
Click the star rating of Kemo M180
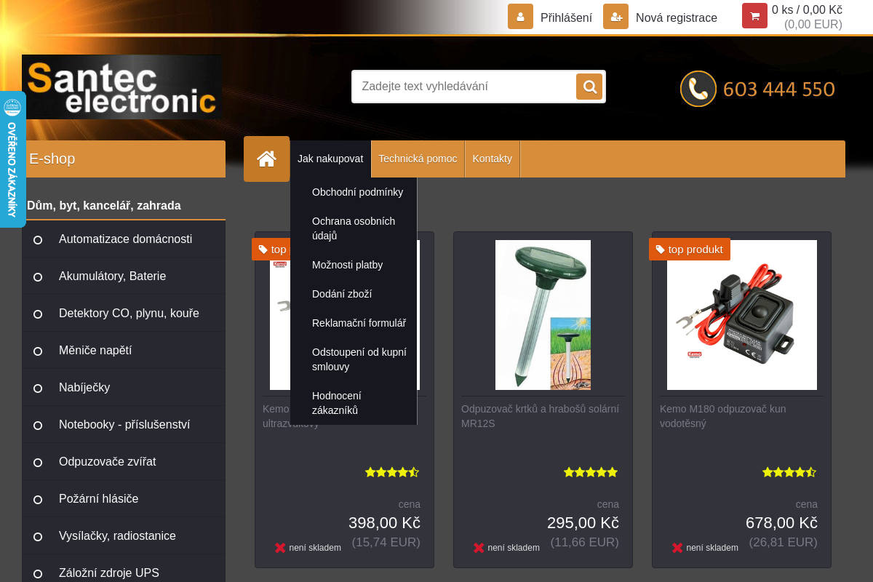tap(789, 472)
